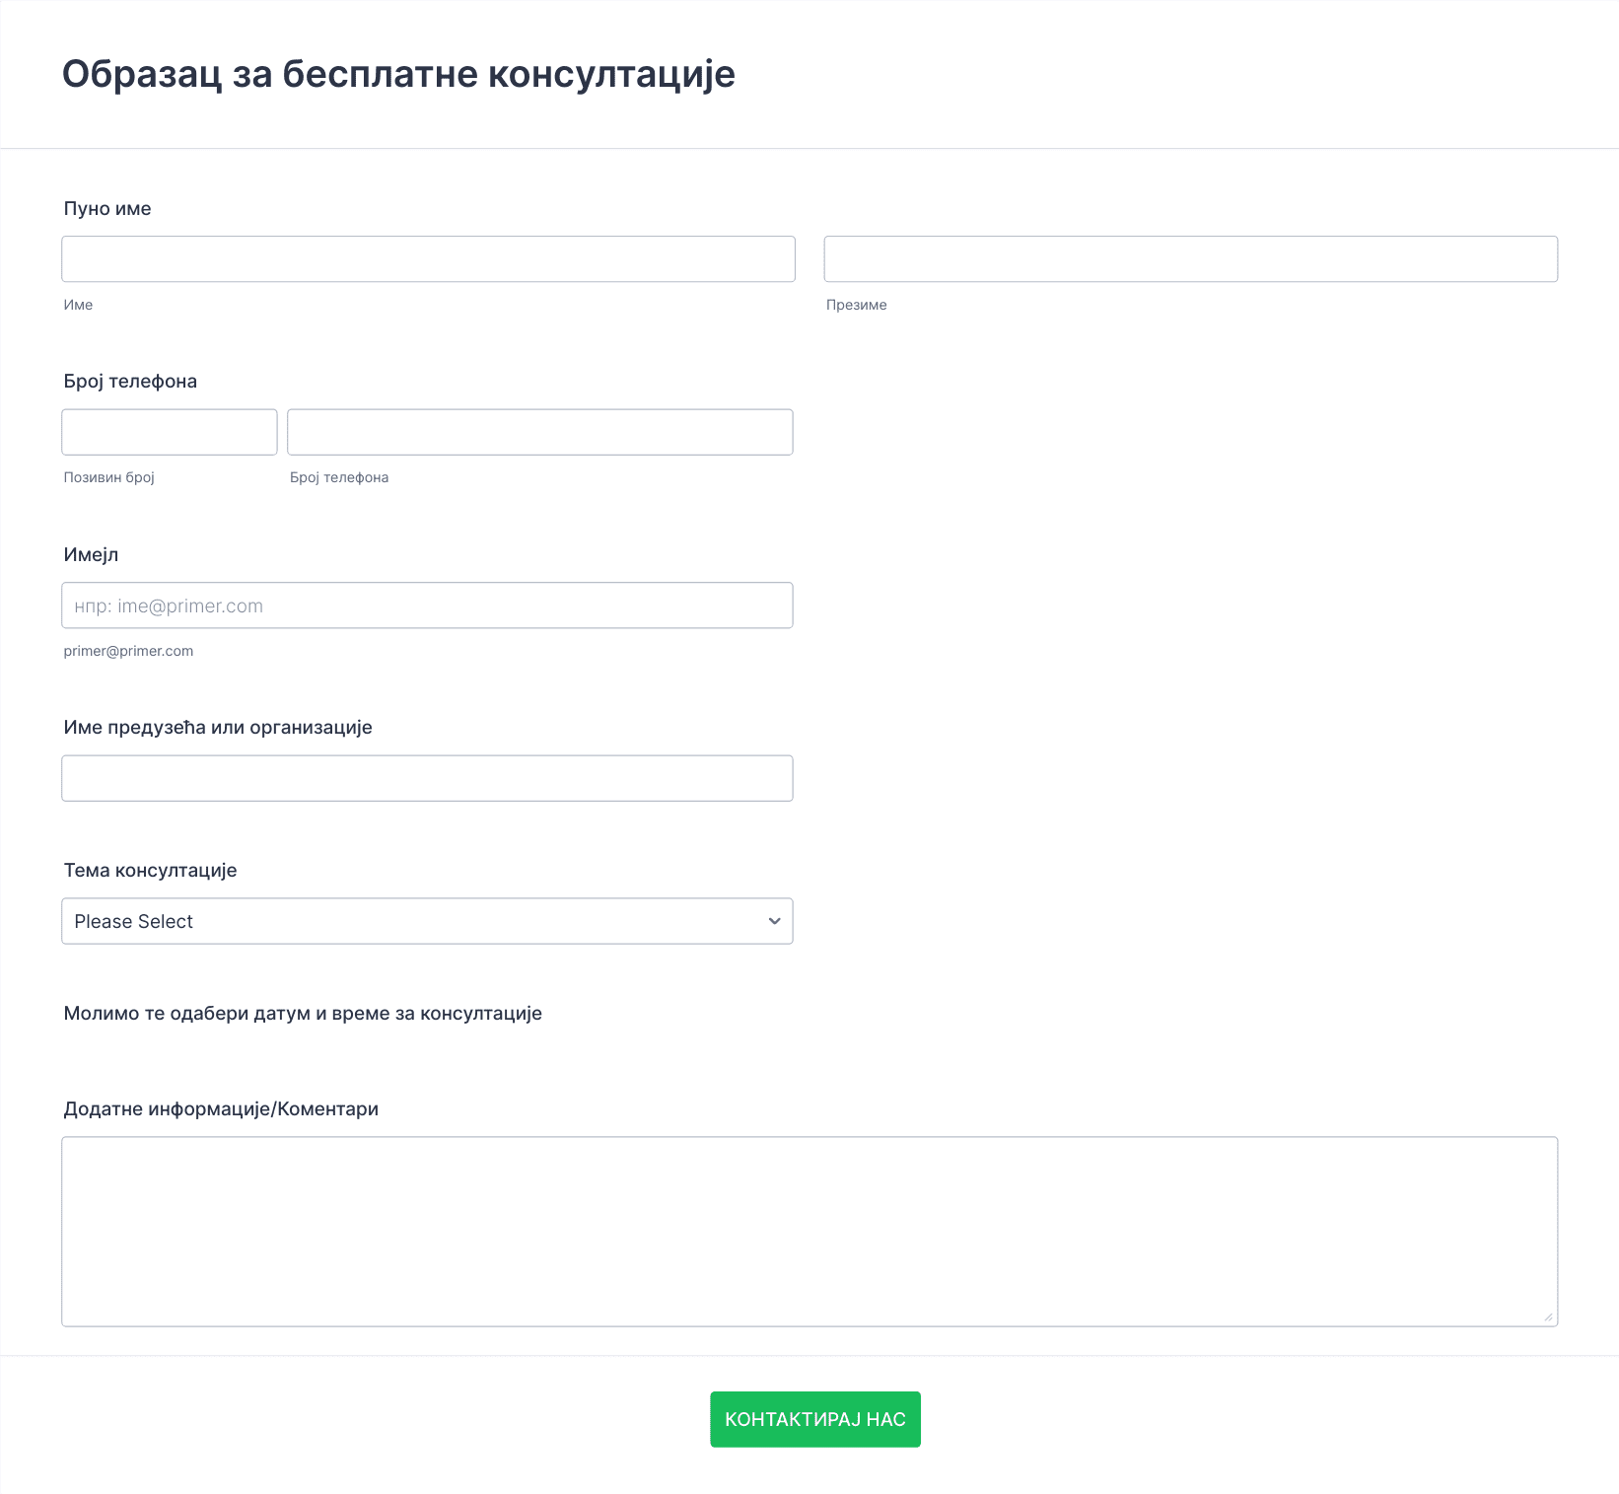Submit form with КОНТАКТИРАЈ НАС button
Screen dimensions: 1619x1494
pyautogui.click(x=815, y=1420)
